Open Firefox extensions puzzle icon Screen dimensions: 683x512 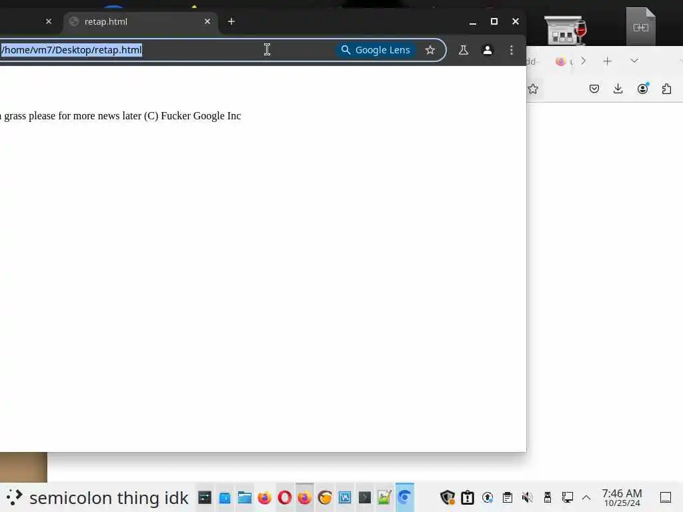(x=666, y=89)
